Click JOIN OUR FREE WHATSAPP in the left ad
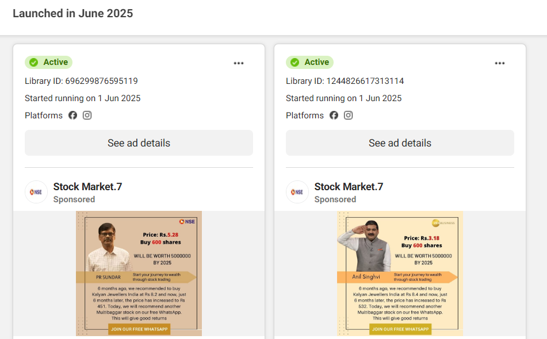 tap(139, 329)
